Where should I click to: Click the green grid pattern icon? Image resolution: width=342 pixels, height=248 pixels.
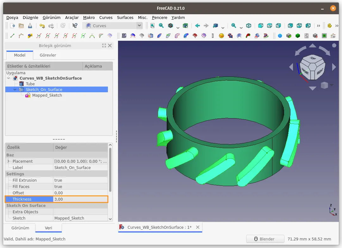click(x=324, y=36)
